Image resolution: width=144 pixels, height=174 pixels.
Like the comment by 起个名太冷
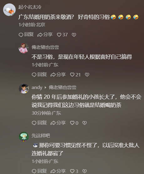62,35
